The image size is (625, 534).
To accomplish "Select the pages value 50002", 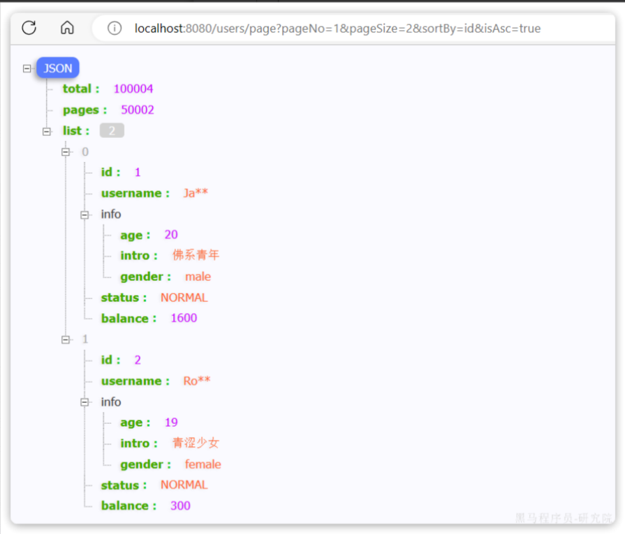I will 138,109.
